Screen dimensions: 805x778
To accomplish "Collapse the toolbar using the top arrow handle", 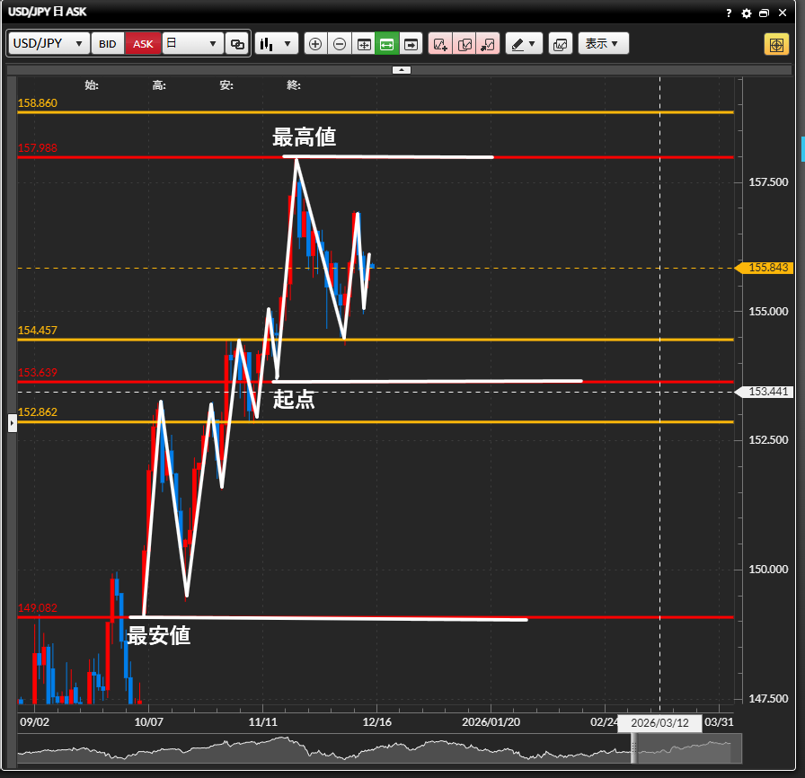I will (402, 69).
